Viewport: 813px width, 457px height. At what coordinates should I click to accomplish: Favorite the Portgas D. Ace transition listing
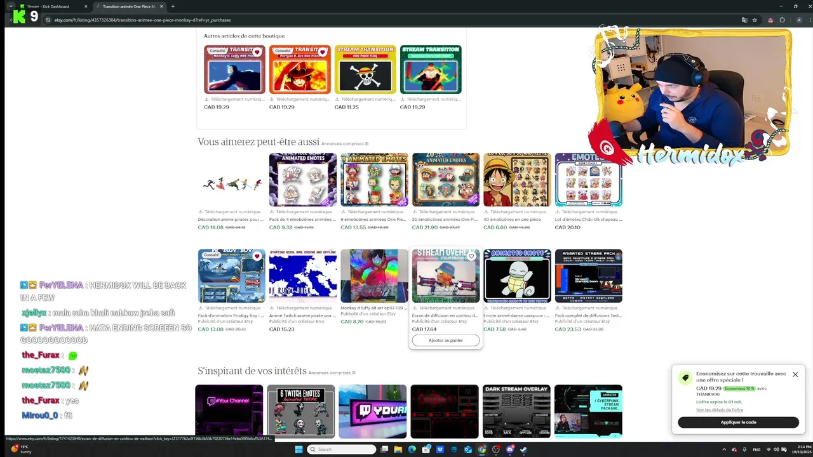pyautogui.click(x=323, y=52)
